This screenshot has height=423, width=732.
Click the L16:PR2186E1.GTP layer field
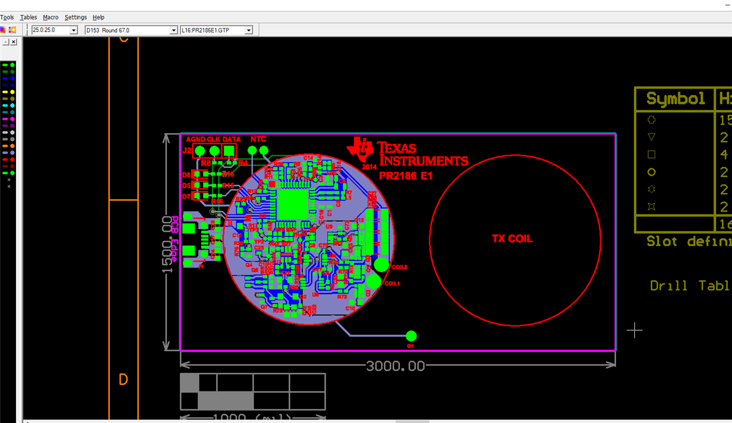[x=212, y=30]
